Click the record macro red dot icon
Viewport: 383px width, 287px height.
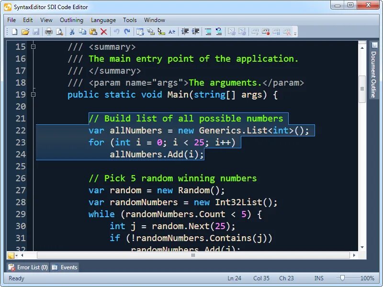pyautogui.click(x=266, y=32)
